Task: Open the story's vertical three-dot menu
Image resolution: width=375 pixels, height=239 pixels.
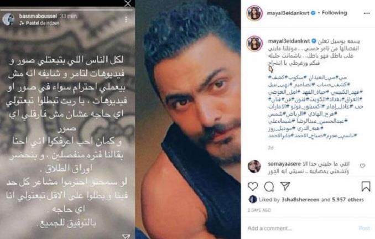Action: 126,19
